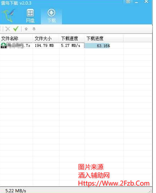Image resolution: width=156 pixels, height=193 pixels.
Task: Click the 7z file type icon
Action: 4,45
